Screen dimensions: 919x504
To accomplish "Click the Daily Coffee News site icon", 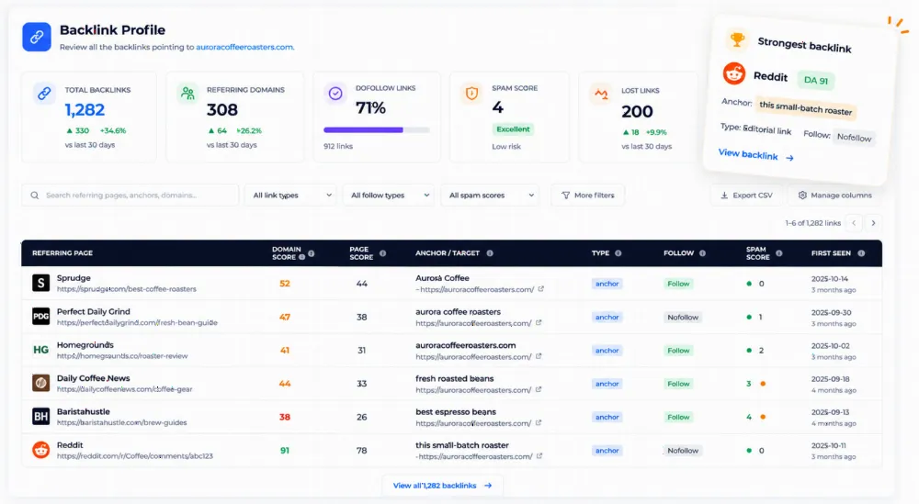I will [x=40, y=384].
